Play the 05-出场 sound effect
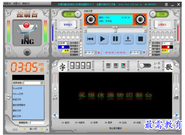Image resolution: width=185 pixels, height=135 pixels. coord(123,123)
